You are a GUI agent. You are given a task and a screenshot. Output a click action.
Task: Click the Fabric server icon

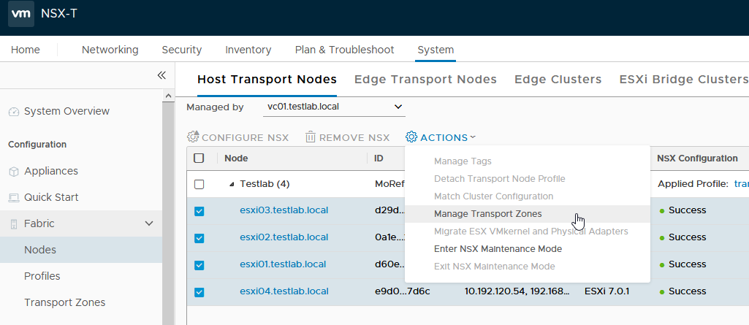pos(14,223)
